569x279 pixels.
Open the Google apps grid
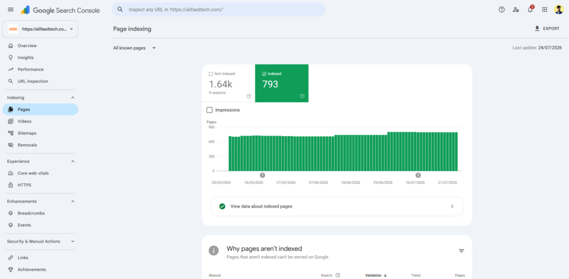tap(545, 10)
